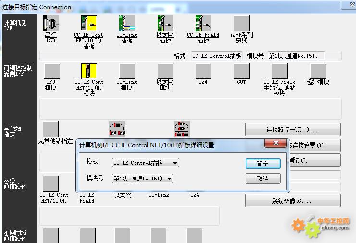Confirm with the 确定 button
Screen dimensions: 356x243
[x=263, y=164]
